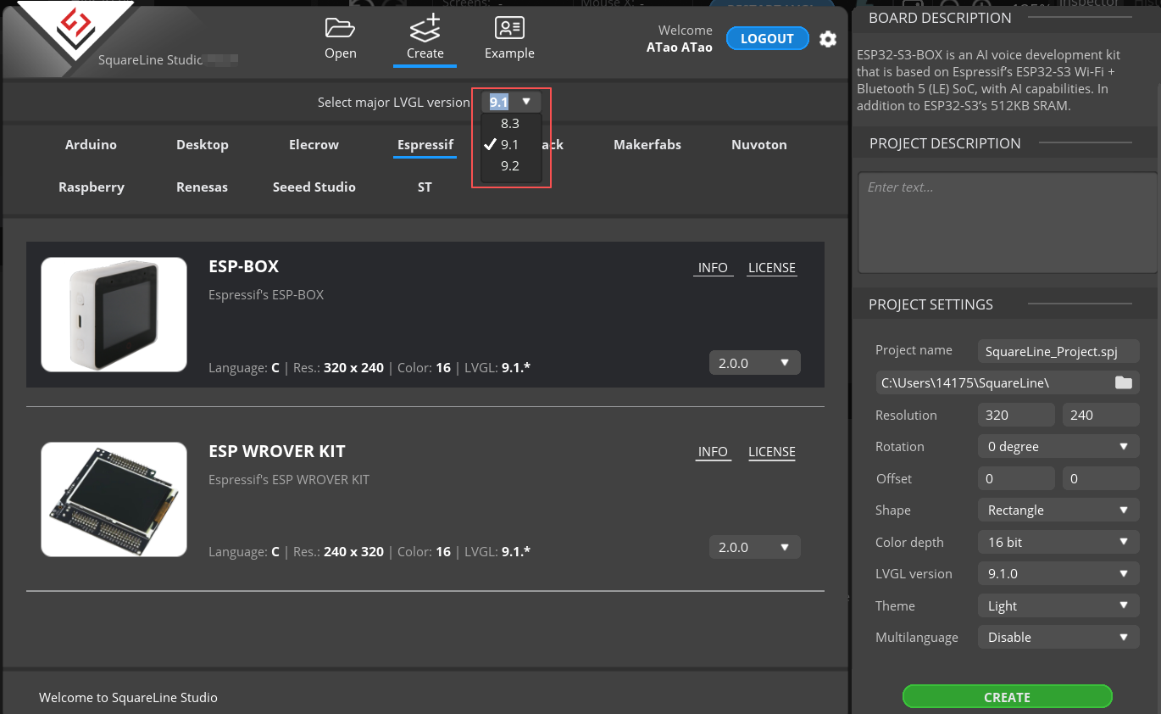1161x714 pixels.
Task: Open the LVGL version 9.1.0 dropdown
Action: (x=1058, y=574)
